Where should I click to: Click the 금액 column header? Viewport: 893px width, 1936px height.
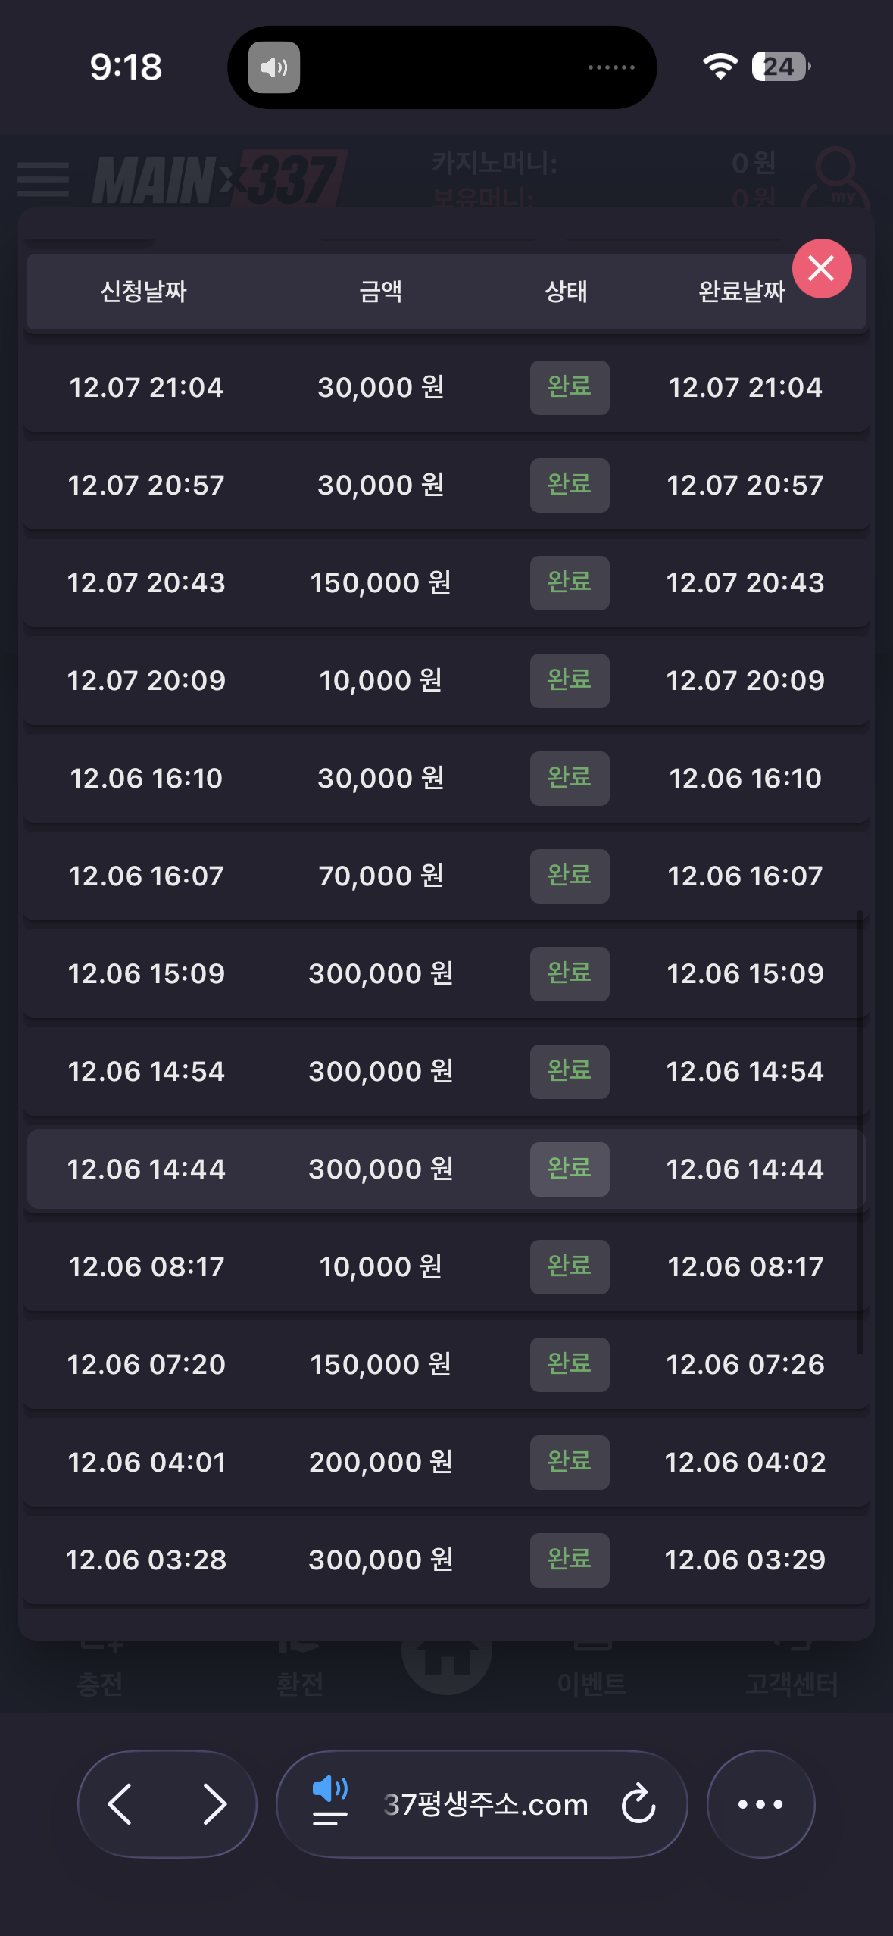380,292
